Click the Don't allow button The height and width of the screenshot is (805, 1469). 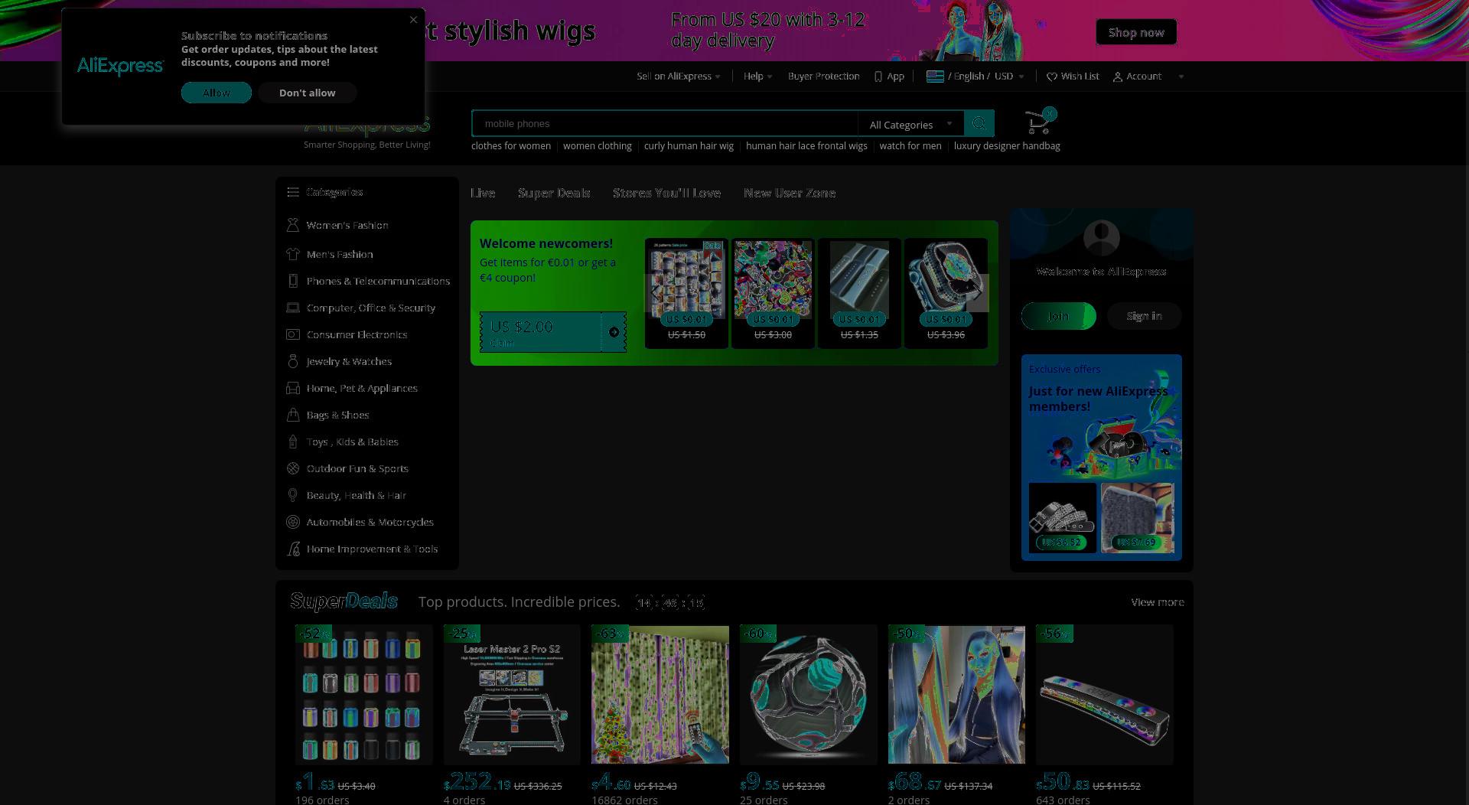[x=307, y=93]
